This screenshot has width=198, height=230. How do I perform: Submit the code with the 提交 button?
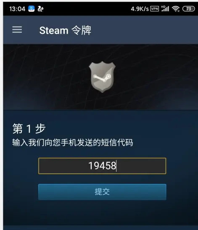pyautogui.click(x=102, y=192)
